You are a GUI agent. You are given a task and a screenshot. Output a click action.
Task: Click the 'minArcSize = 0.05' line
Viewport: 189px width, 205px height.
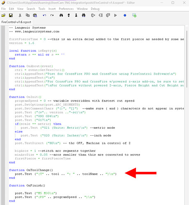(77, 155)
